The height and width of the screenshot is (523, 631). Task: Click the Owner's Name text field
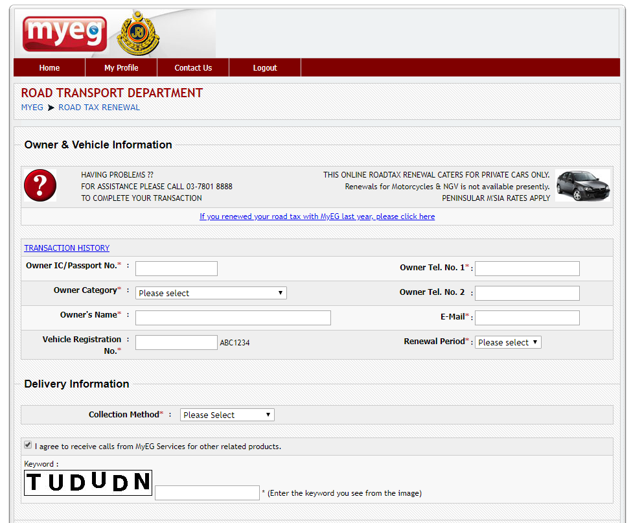point(233,318)
